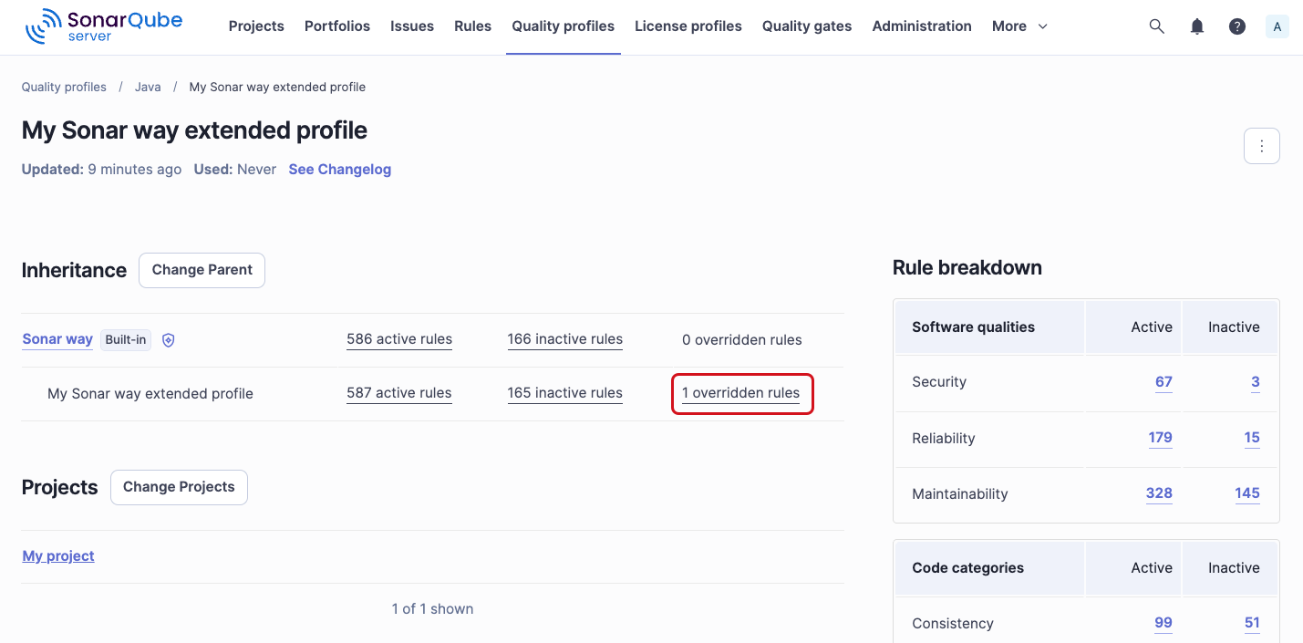The height and width of the screenshot is (643, 1303).
Task: Click the Change Parent button
Action: 202,270
